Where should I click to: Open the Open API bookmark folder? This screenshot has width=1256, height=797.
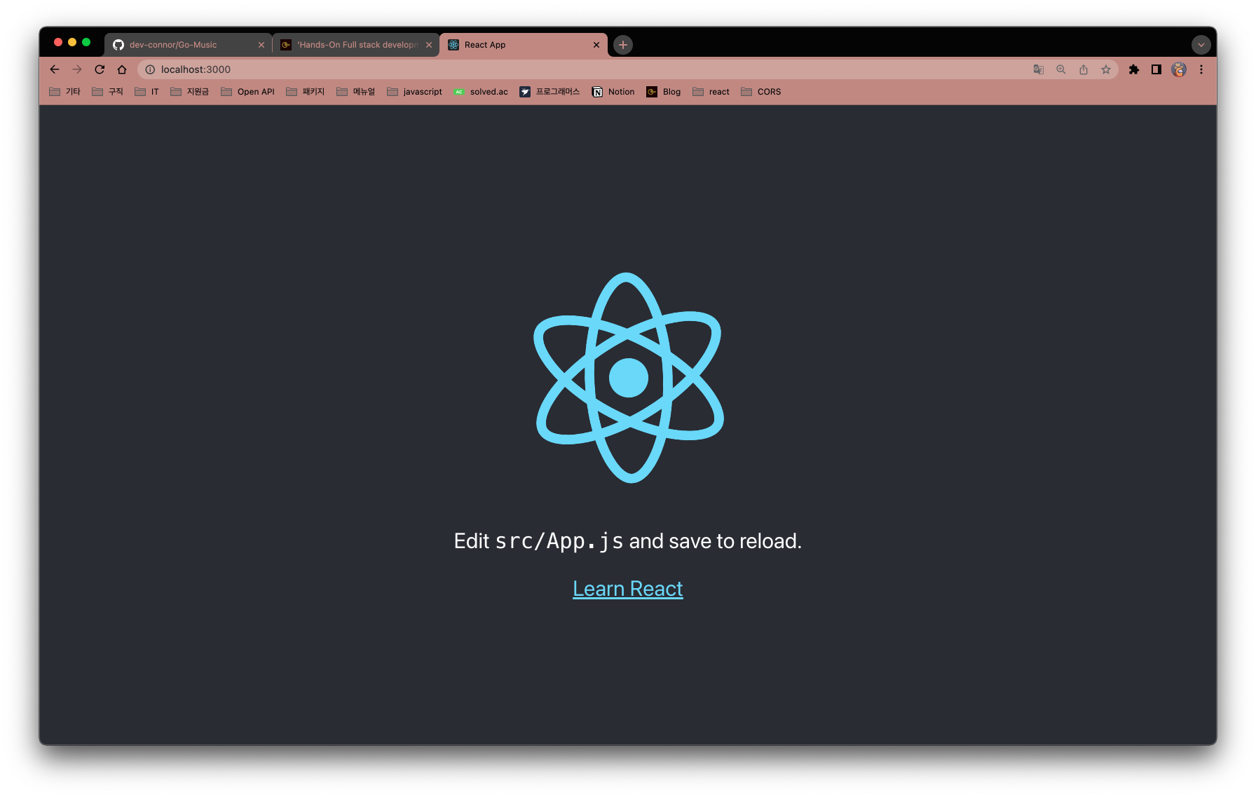tap(248, 92)
